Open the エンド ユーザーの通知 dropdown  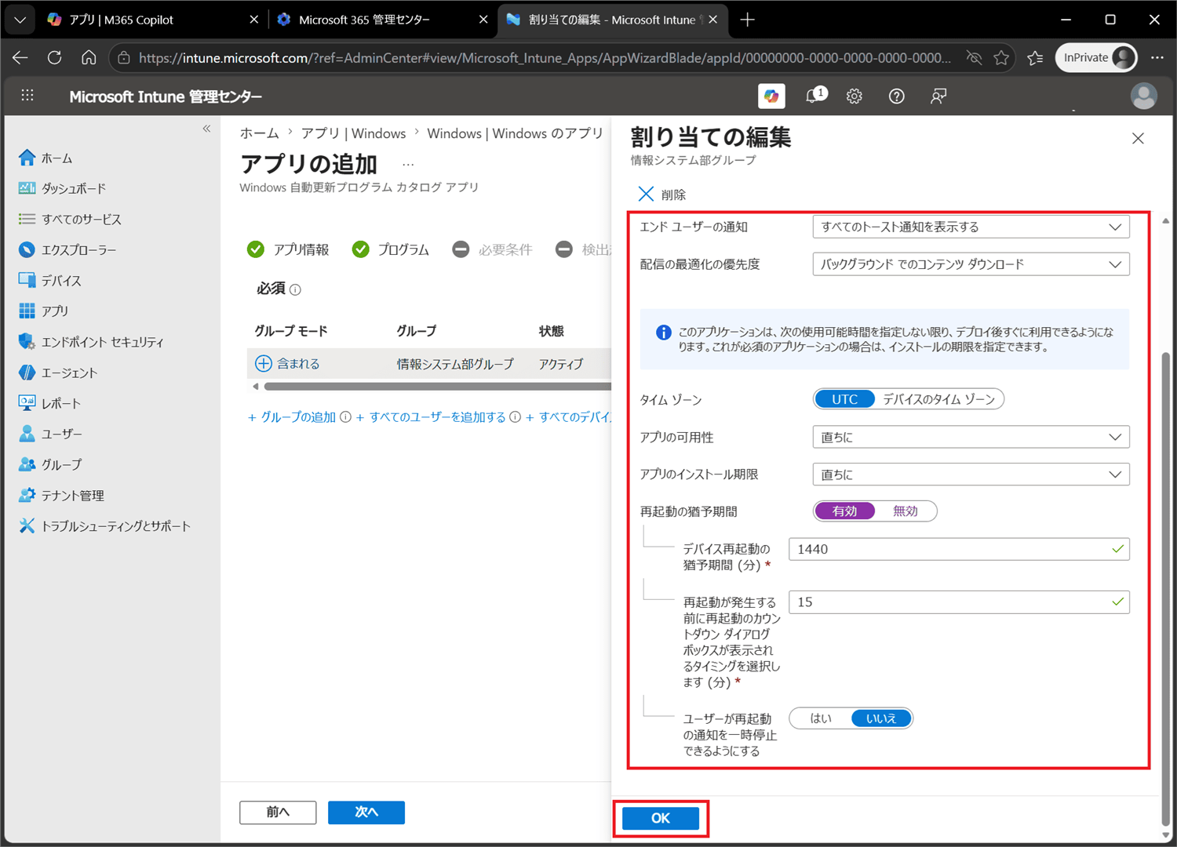(x=971, y=227)
